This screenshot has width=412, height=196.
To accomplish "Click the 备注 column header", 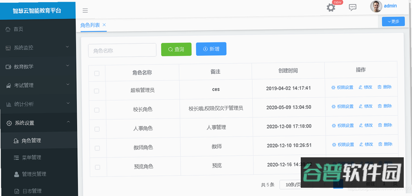I will [215, 72].
